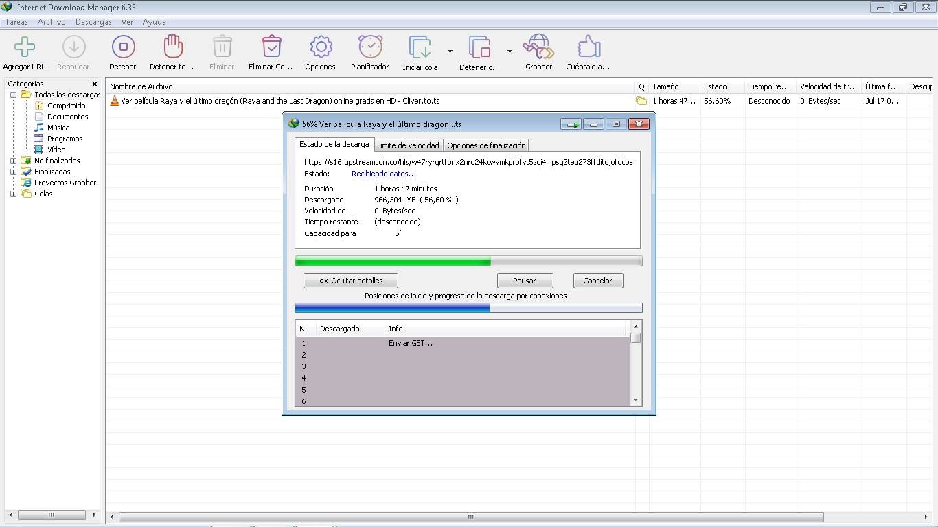938x527 pixels.
Task: Click the Detener c... toolbar icon
Action: point(480,47)
